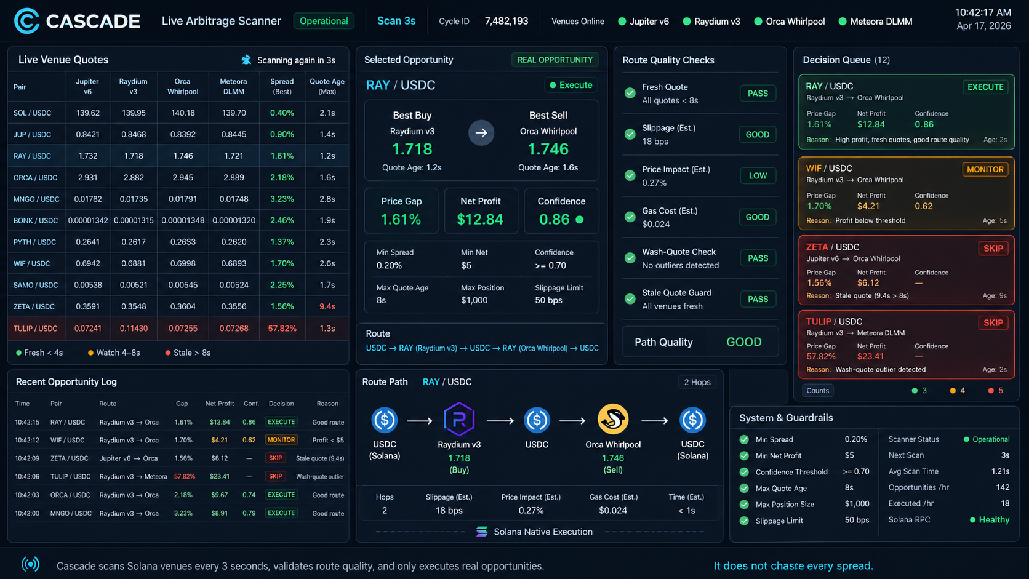
Task: Click the Solana logo beside Solana Native Execution
Action: click(x=482, y=532)
